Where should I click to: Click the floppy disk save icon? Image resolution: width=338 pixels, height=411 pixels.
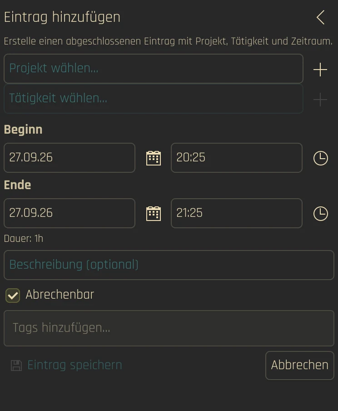coord(16,366)
